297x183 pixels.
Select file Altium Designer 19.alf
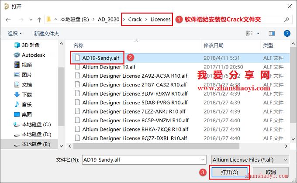click(109, 67)
